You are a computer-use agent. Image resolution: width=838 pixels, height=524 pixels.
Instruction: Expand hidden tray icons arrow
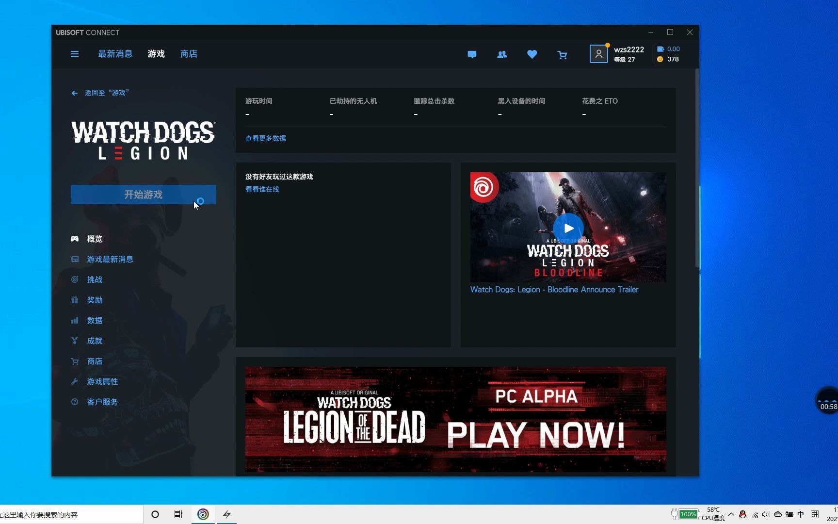pos(731,514)
